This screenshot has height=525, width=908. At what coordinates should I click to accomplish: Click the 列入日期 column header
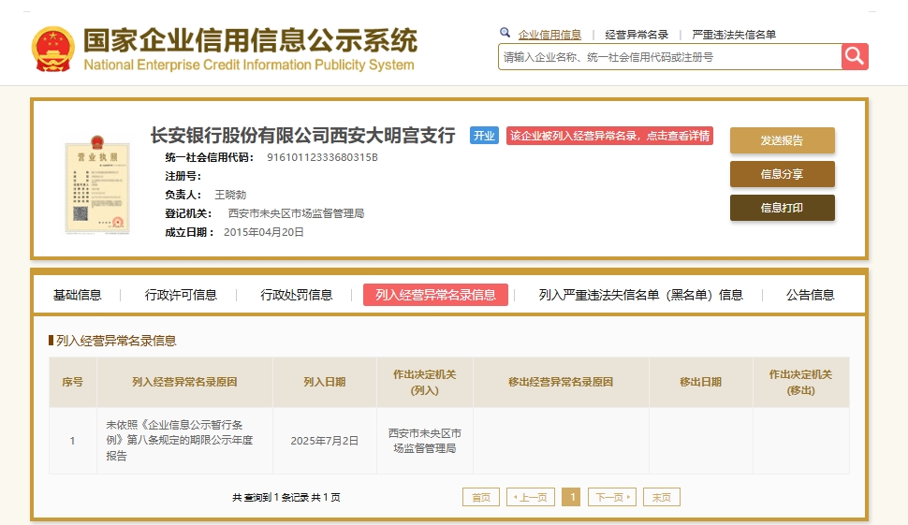point(324,382)
